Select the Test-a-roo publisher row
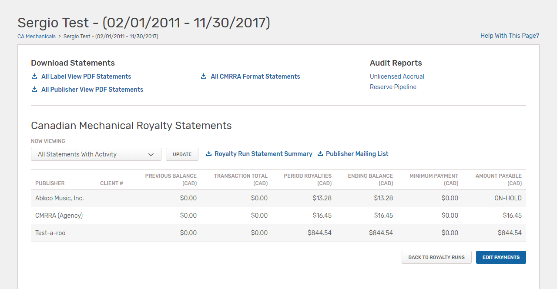557x289 pixels. click(x=278, y=233)
